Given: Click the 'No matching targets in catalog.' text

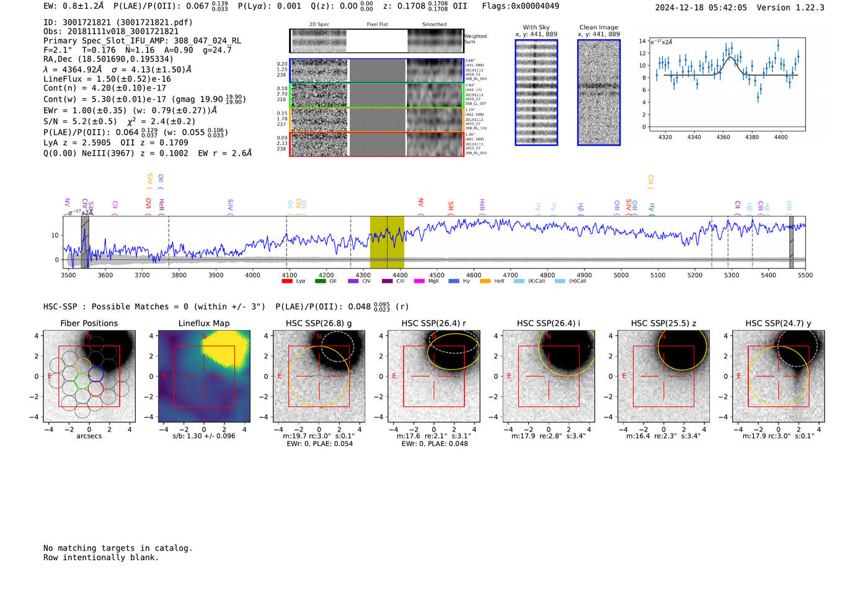Looking at the screenshot, I should (118, 548).
